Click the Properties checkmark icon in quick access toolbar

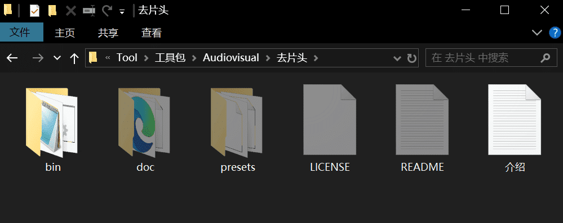(34, 11)
